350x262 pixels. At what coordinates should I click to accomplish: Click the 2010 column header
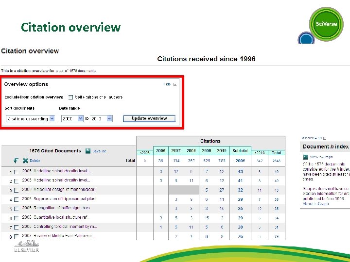point(222,150)
